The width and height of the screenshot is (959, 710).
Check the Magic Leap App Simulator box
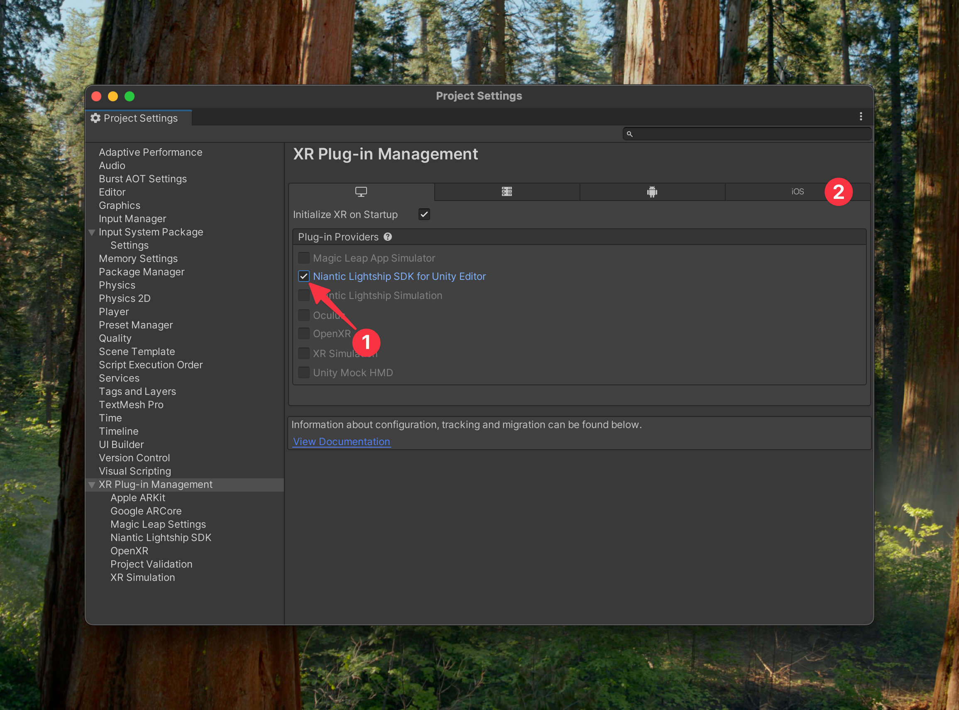(x=304, y=258)
